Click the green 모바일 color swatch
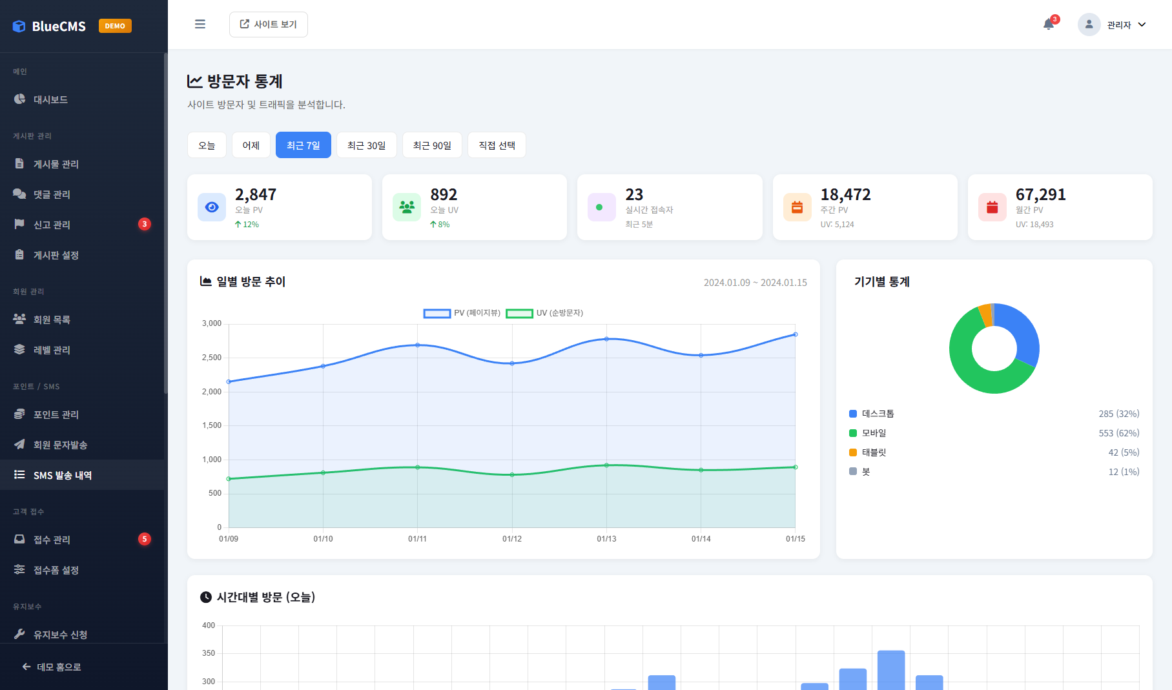Viewport: 1172px width, 690px height. [853, 433]
